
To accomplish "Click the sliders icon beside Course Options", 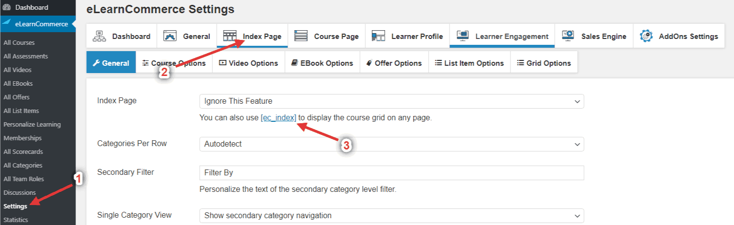I will 146,63.
